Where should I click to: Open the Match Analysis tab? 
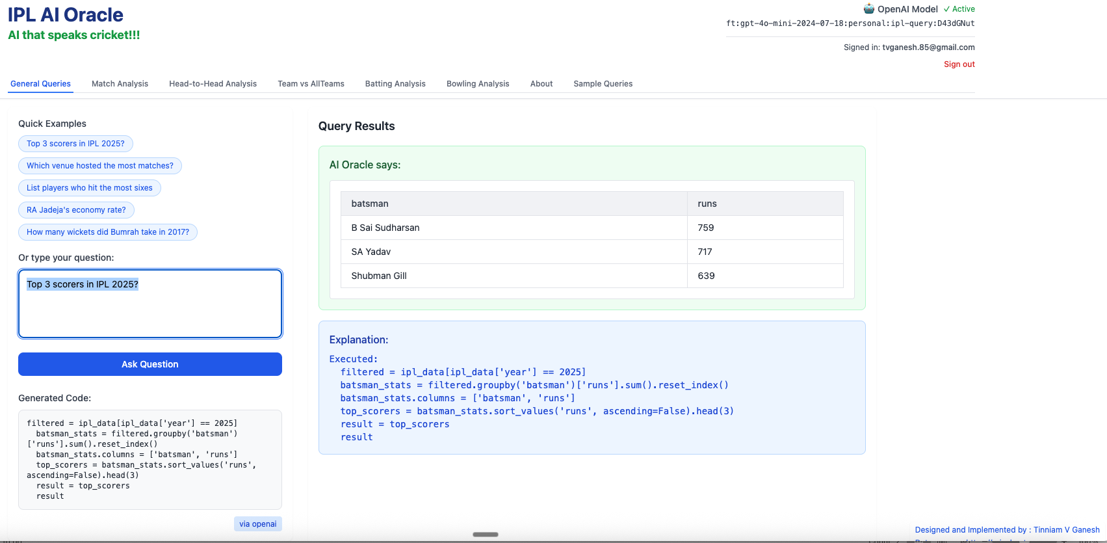(120, 84)
